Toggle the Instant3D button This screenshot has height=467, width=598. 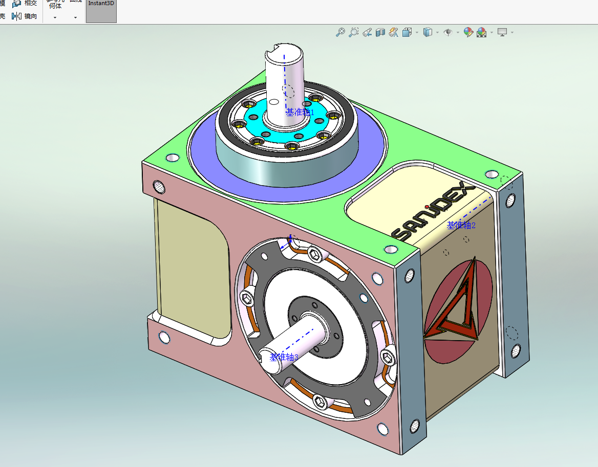pos(101,11)
